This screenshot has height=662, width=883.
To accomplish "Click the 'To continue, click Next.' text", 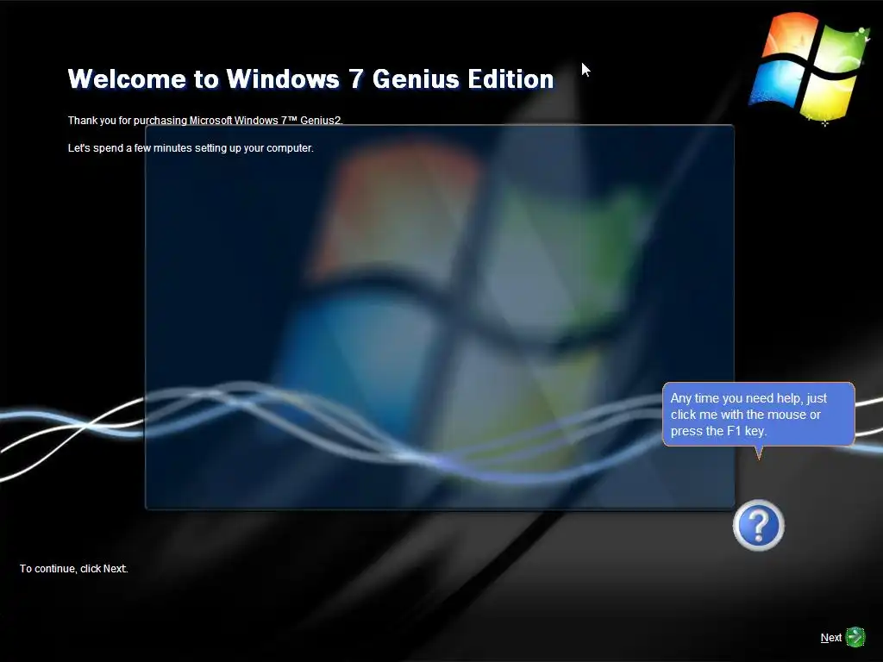I will (x=74, y=569).
